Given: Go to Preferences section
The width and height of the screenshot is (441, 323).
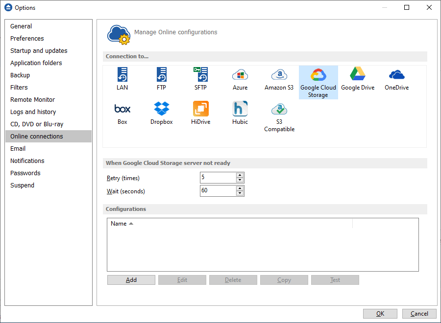Looking at the screenshot, I should pyautogui.click(x=49, y=39).
